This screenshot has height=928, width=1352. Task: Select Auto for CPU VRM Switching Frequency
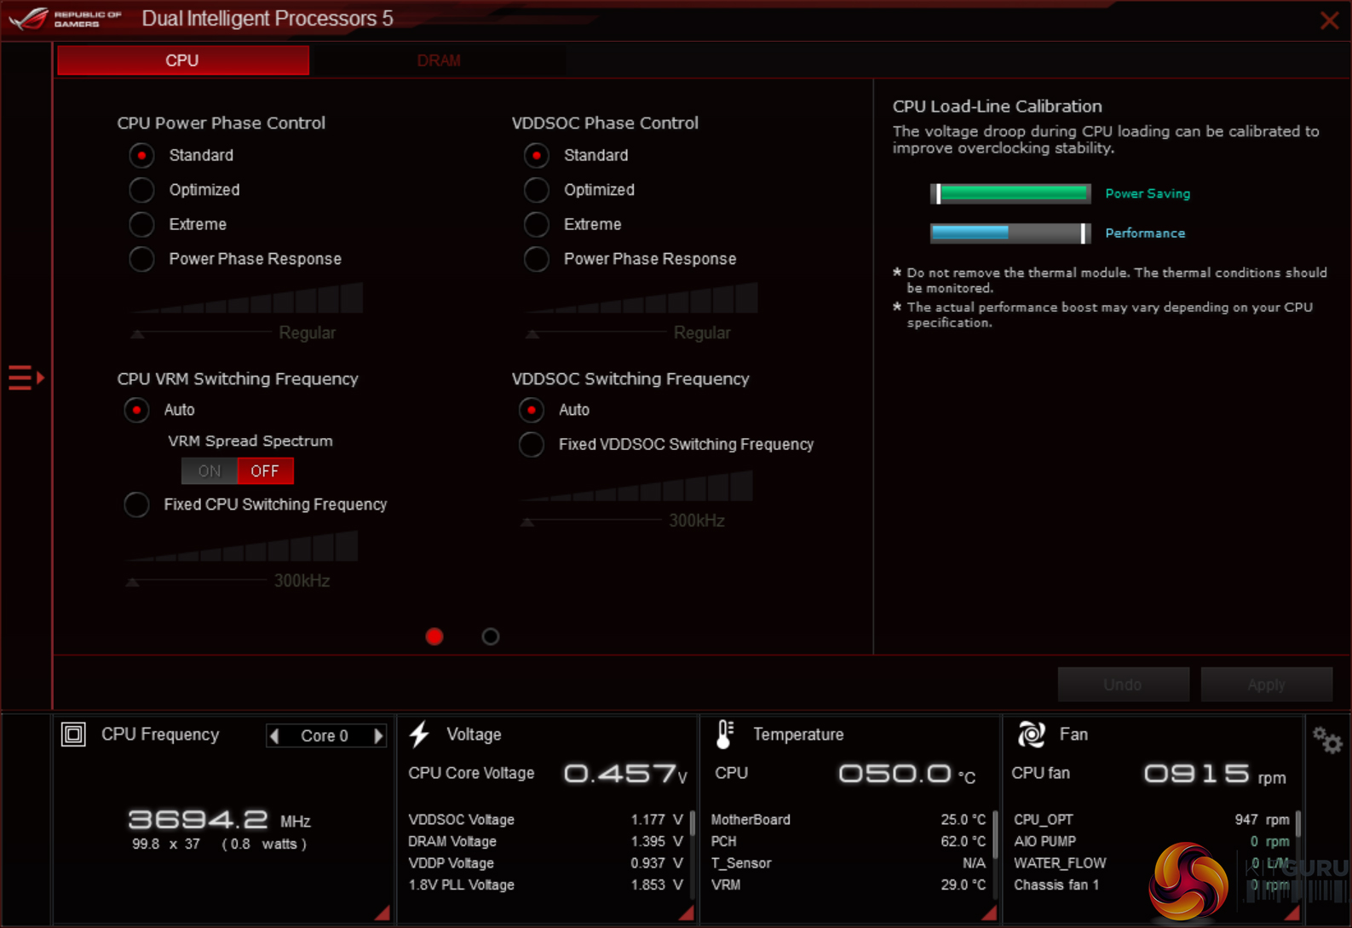[136, 410]
